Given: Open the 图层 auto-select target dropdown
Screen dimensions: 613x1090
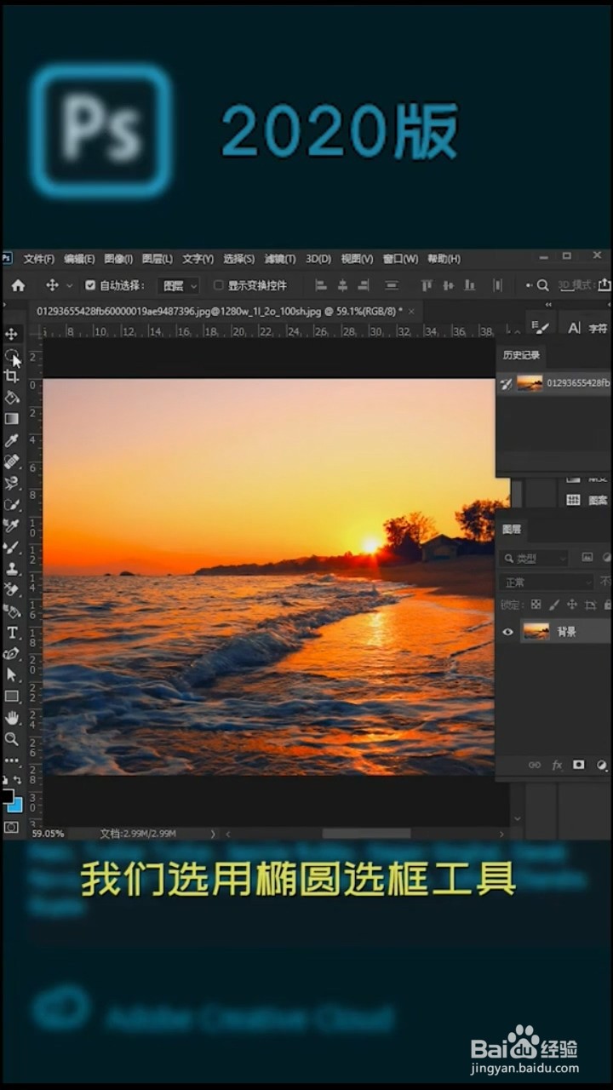Looking at the screenshot, I should point(179,285).
